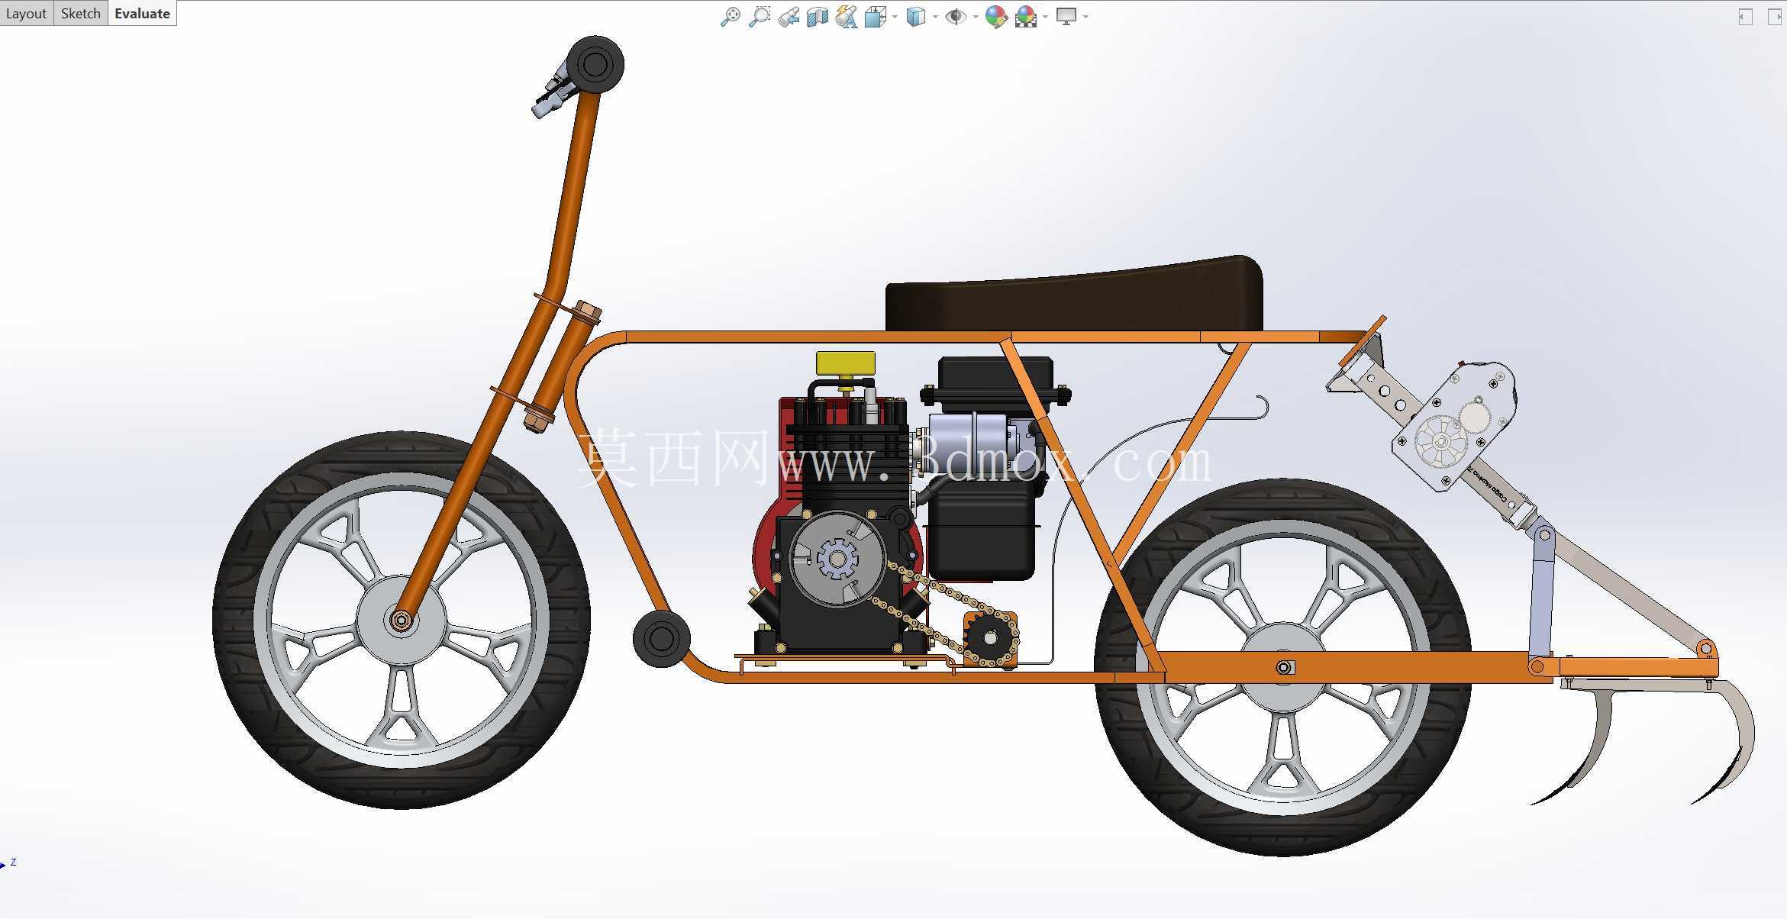Viewport: 1787px width, 919px height.
Task: Select the front wheel hub
Action: click(402, 620)
